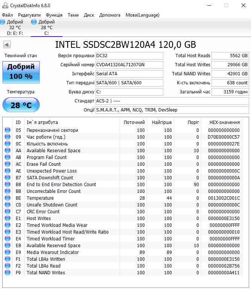
Task: Click the Ім`я атрибута column header
Action: 72,122
